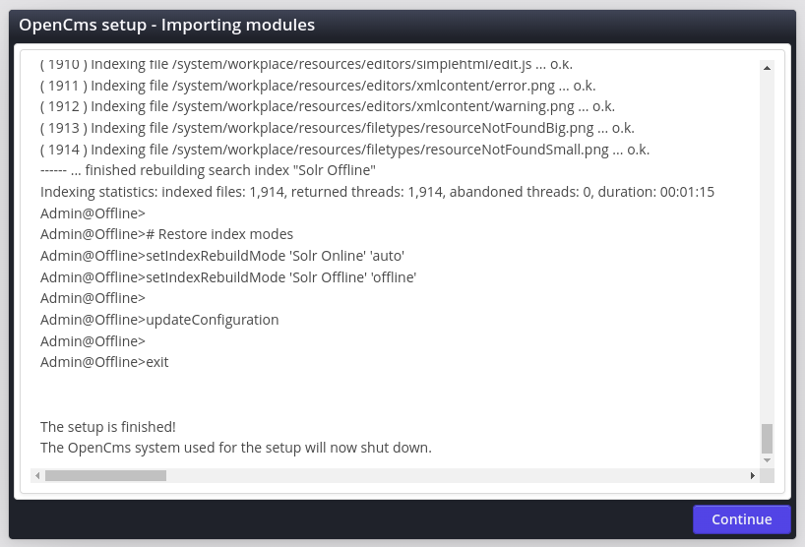The image size is (805, 547).
Task: Click the vertical scrollbar thumb
Action: click(x=767, y=438)
